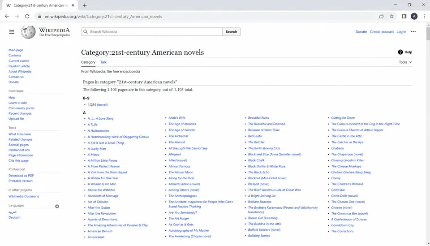Viewport: 430px width, 246px height.
Task: Reload the current page
Action: pyautogui.click(x=27, y=17)
